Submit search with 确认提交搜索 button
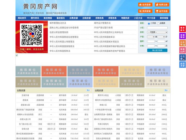The height and width of the screenshot is (140, 186). [x=157, y=50]
